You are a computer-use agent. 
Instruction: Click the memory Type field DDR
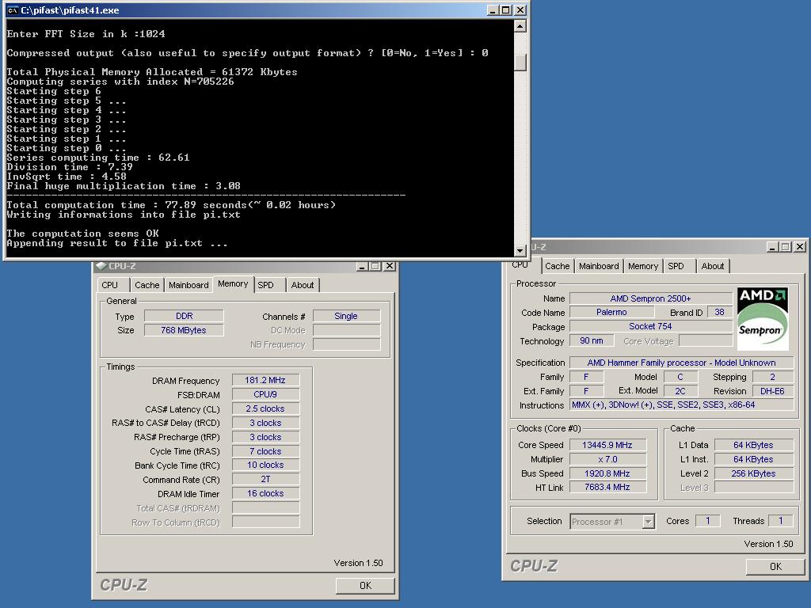[184, 316]
